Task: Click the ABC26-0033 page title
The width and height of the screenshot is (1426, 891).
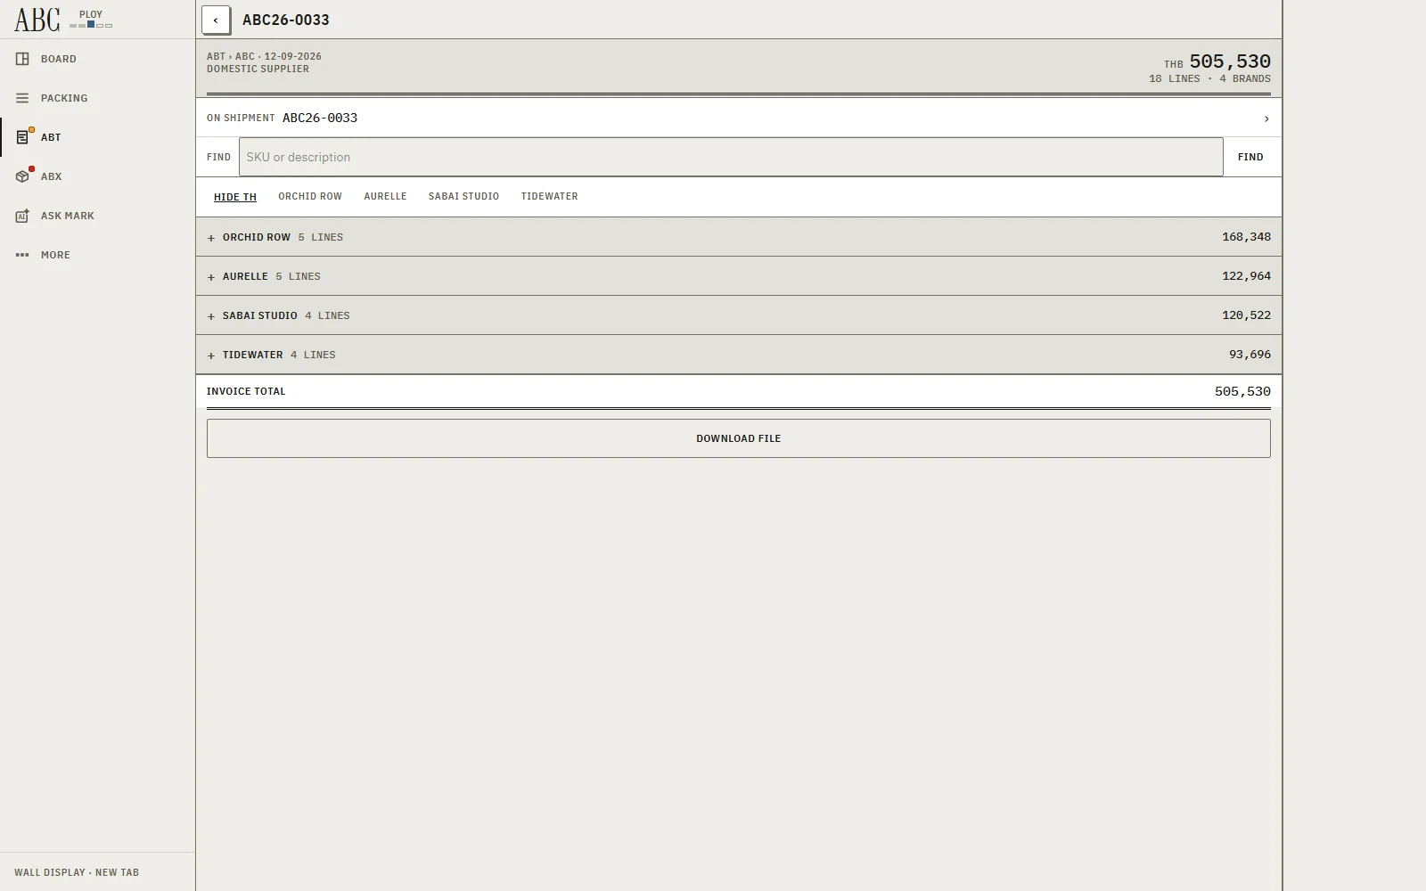Action: (x=285, y=20)
